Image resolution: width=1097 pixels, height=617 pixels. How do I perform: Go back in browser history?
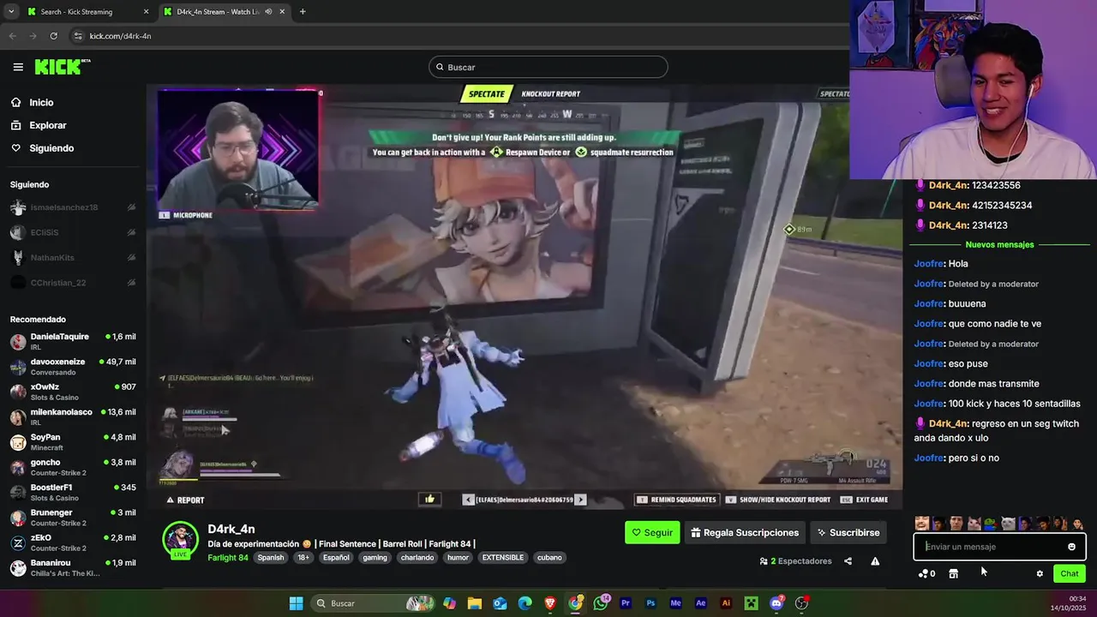pos(12,36)
